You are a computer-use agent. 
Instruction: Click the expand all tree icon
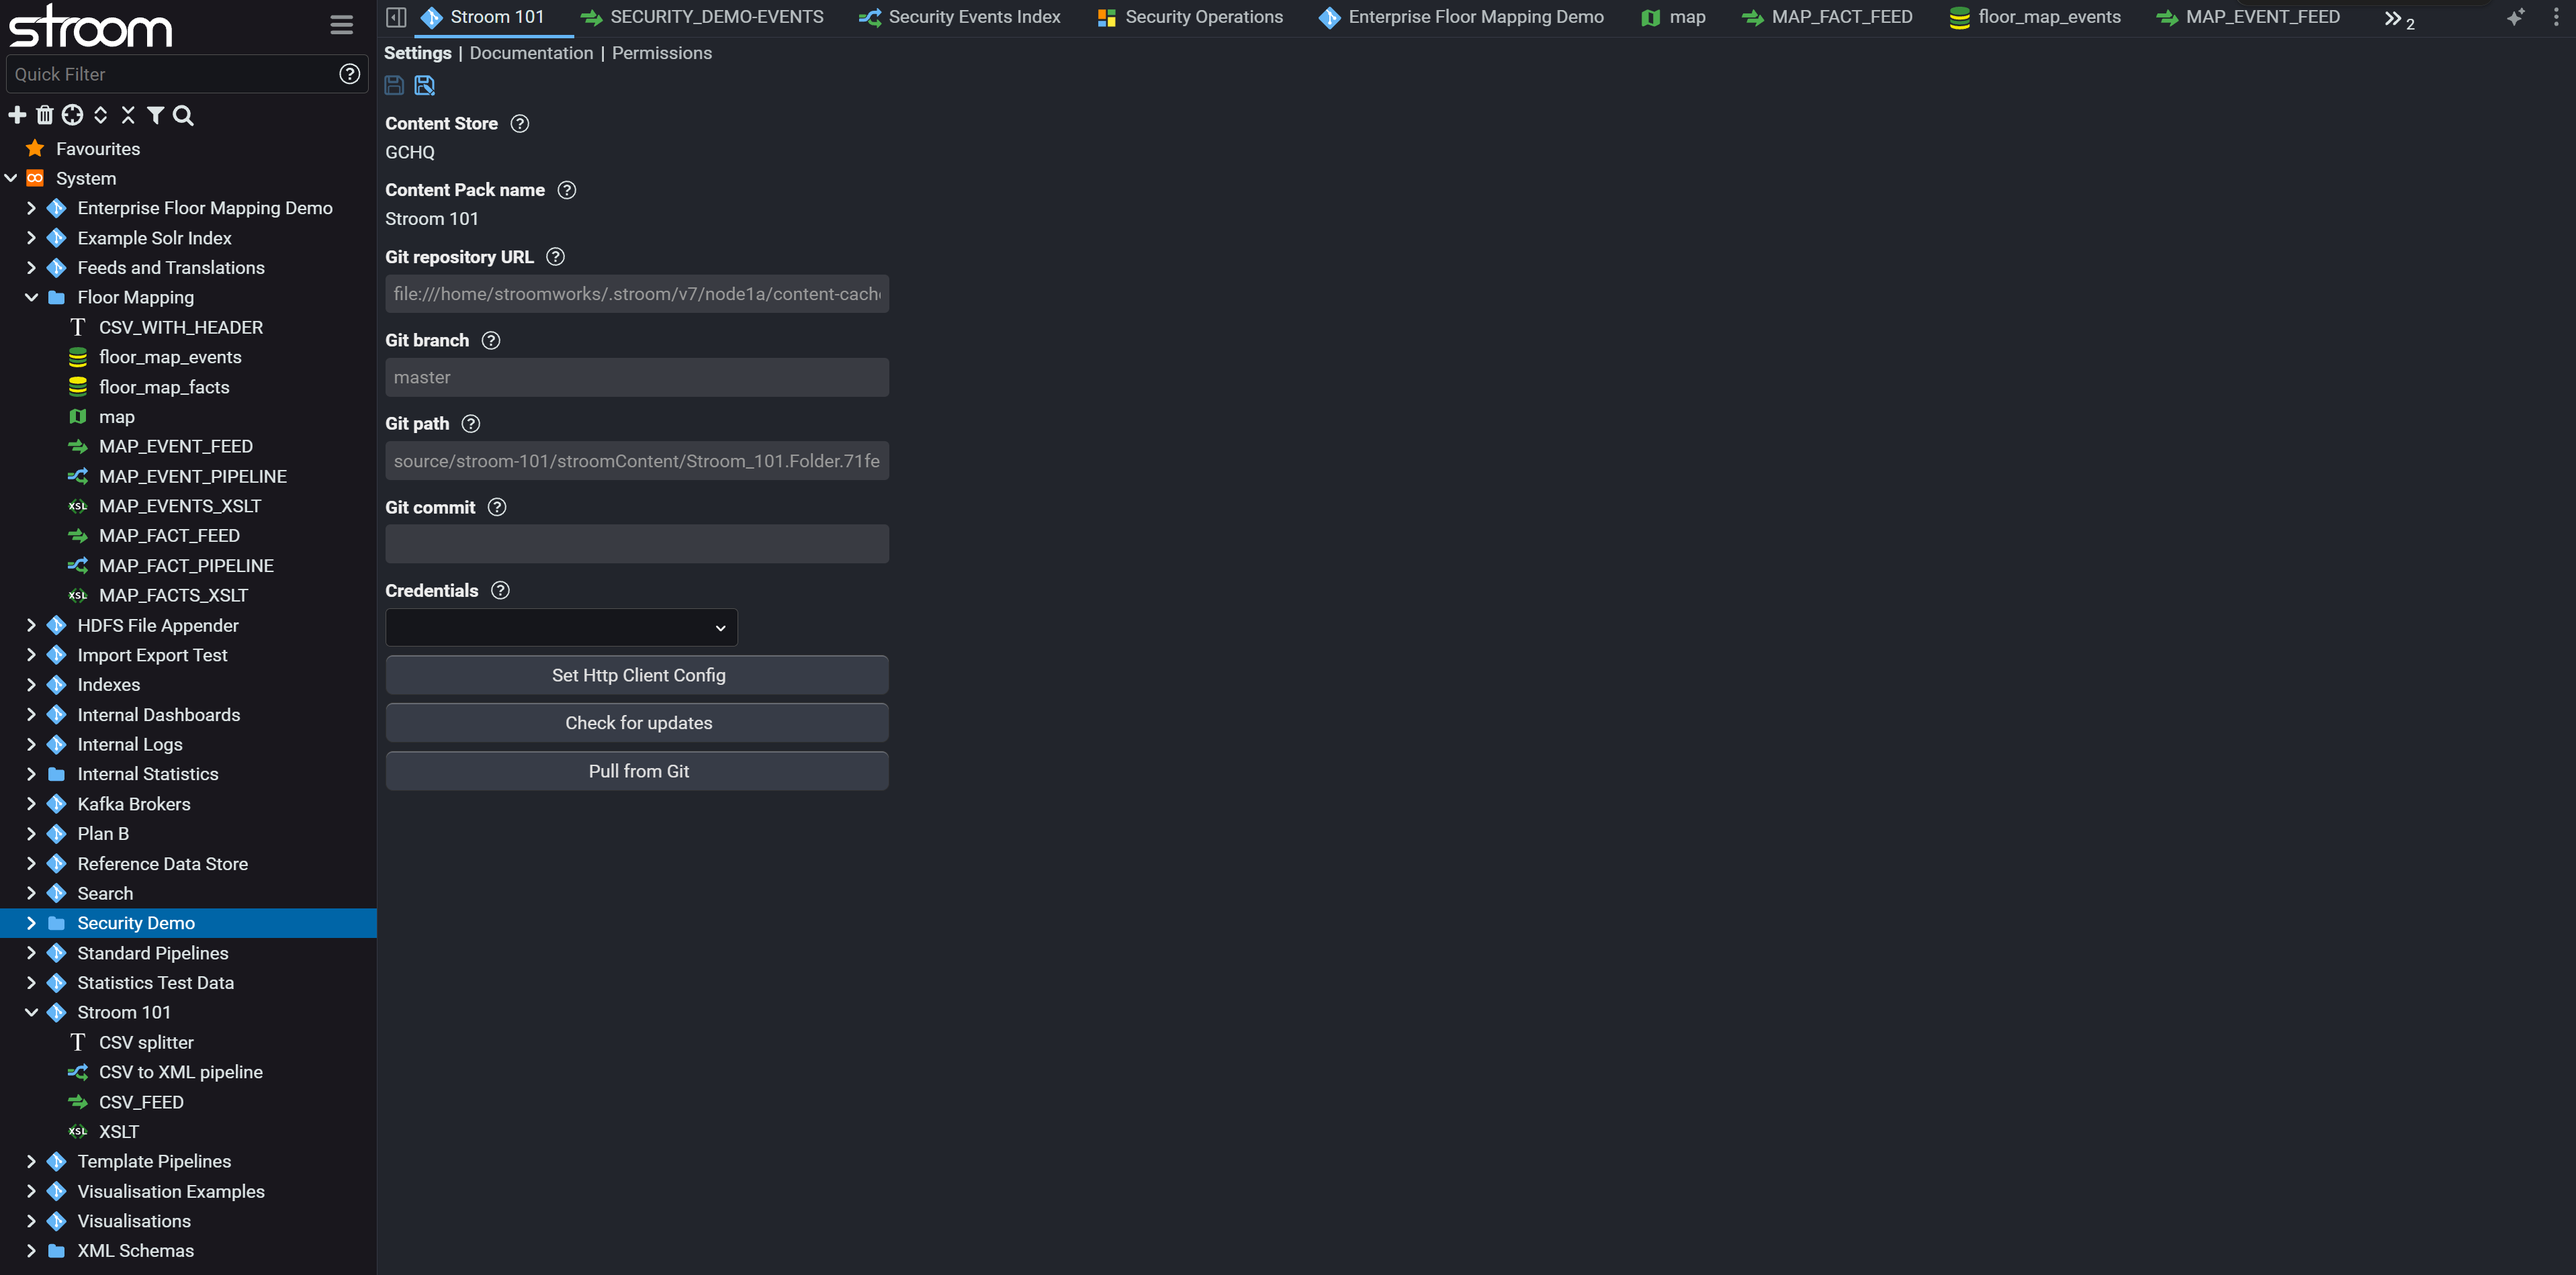coord(100,115)
